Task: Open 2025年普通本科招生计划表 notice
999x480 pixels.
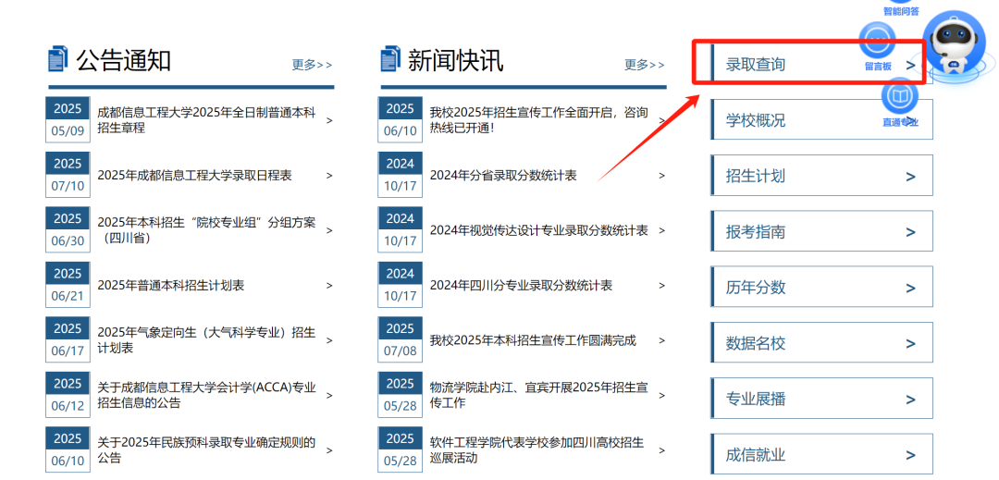Action: click(x=170, y=286)
